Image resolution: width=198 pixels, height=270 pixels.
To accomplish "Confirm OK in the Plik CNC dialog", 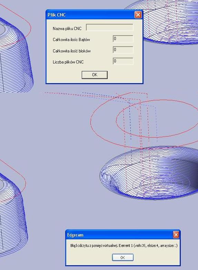I will (95, 75).
